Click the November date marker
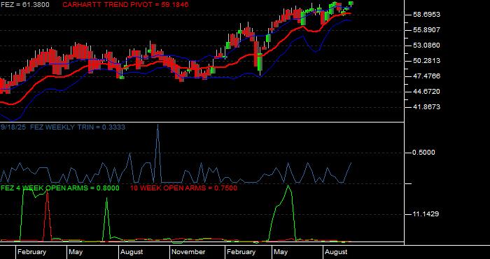Screen dimensions: 490x259 [x=188, y=252]
